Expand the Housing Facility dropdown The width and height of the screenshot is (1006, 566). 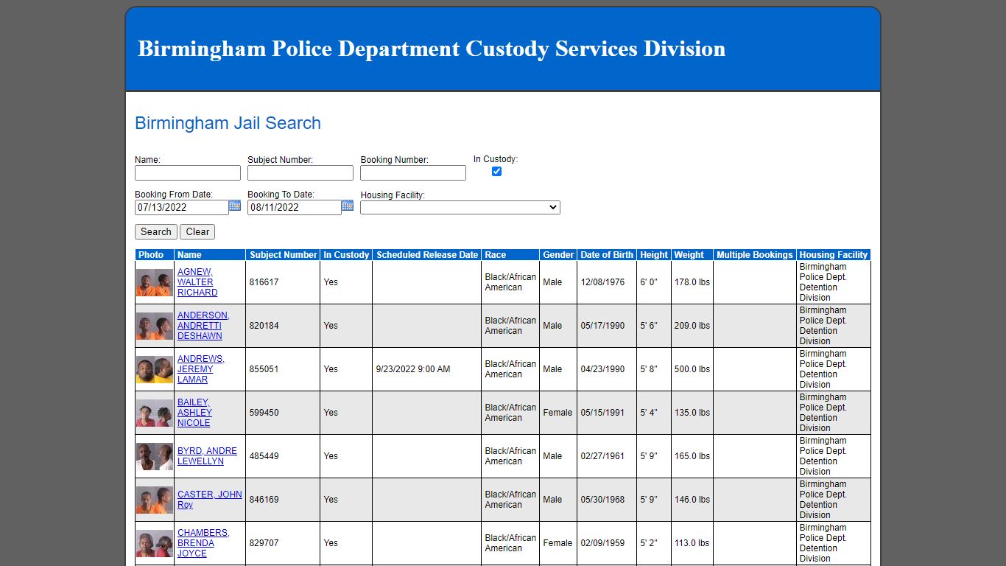[460, 208]
